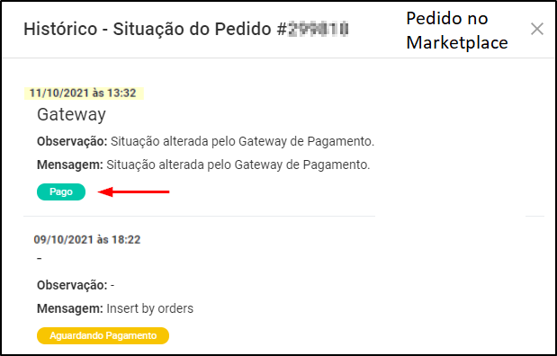Click the second entry's Observação label
This screenshot has height=356, width=557.
click(x=72, y=285)
